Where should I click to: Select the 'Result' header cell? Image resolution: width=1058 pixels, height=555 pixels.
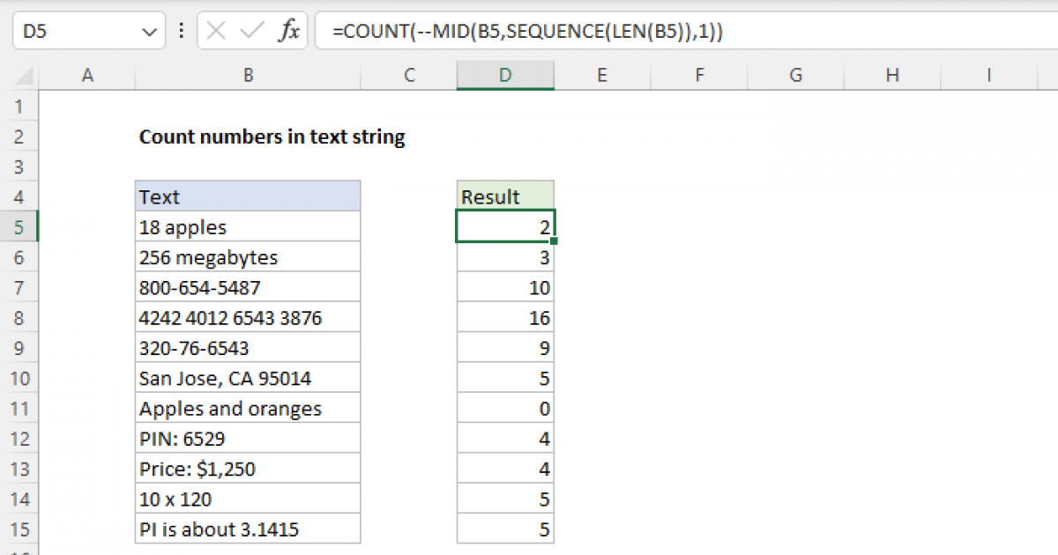point(504,196)
